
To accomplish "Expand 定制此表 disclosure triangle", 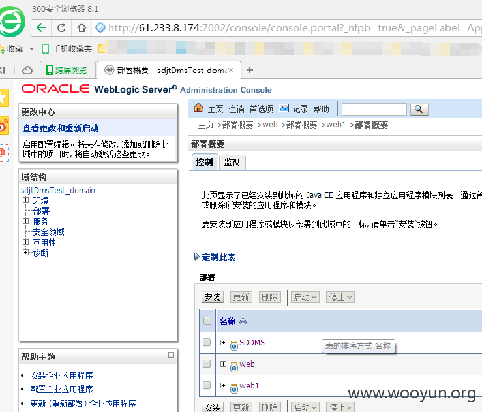I will [x=197, y=257].
